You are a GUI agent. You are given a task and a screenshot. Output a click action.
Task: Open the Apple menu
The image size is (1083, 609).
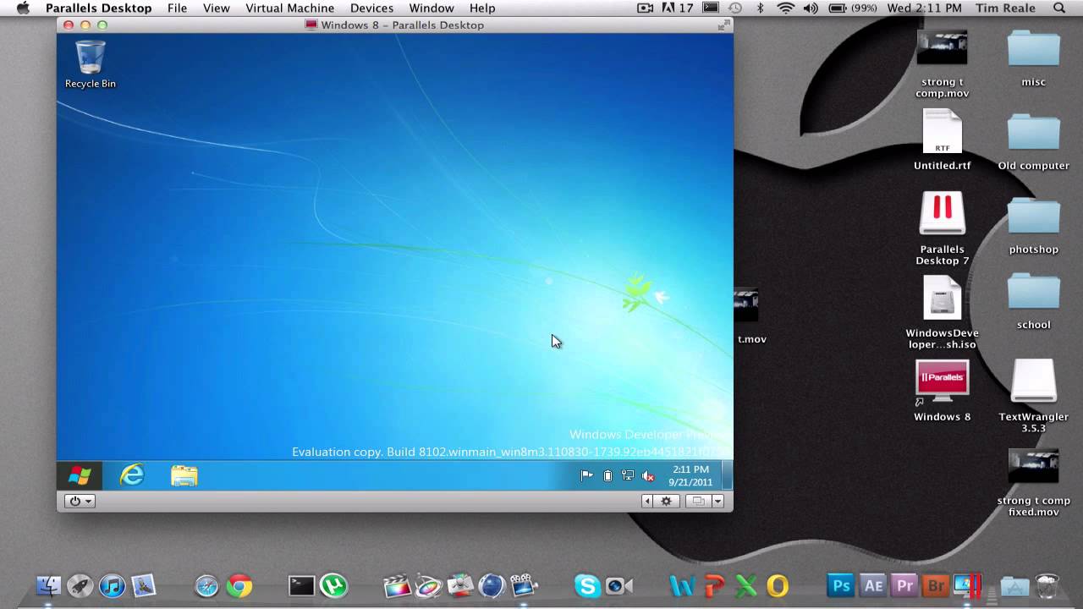point(23,8)
